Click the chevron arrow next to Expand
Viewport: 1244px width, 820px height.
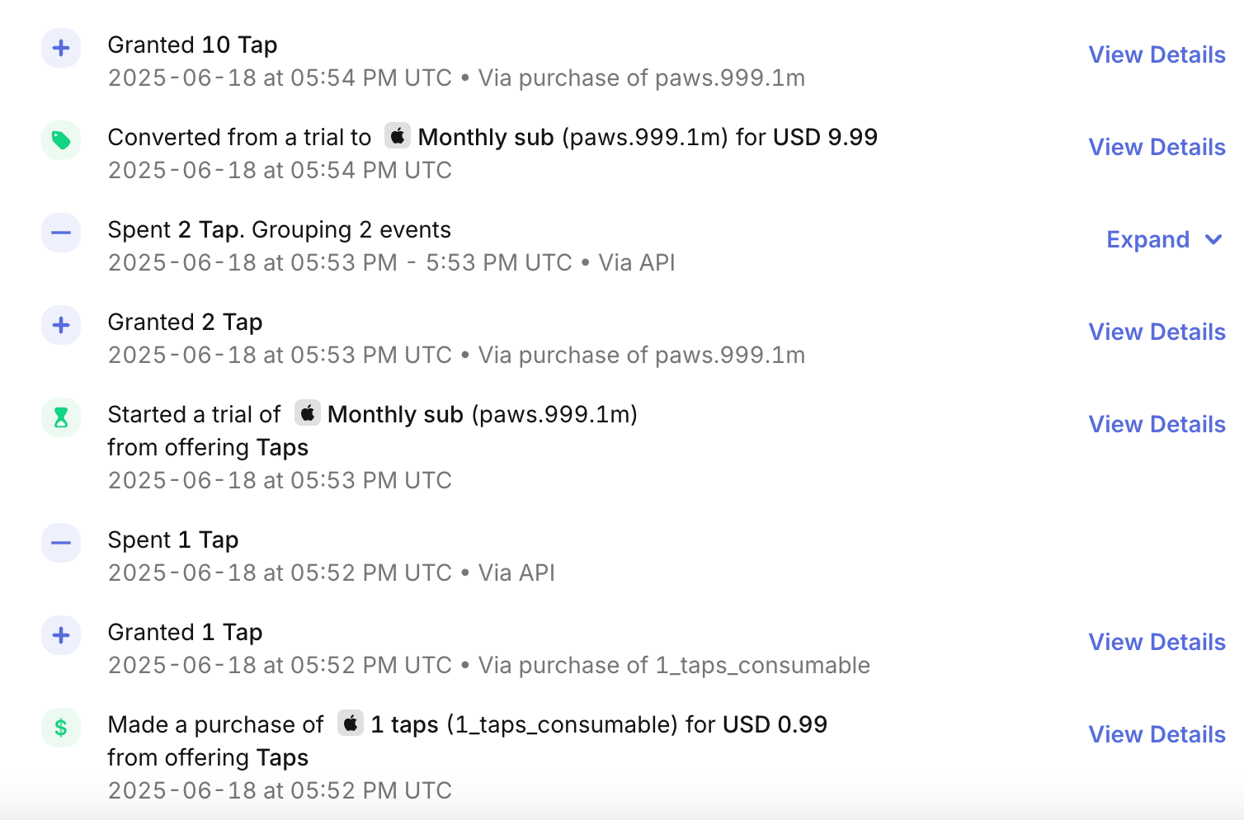pyautogui.click(x=1213, y=239)
